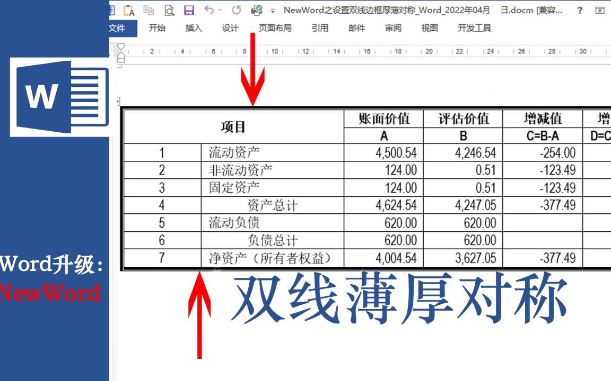Select the 开发工具 ribbon tab

[x=476, y=29]
